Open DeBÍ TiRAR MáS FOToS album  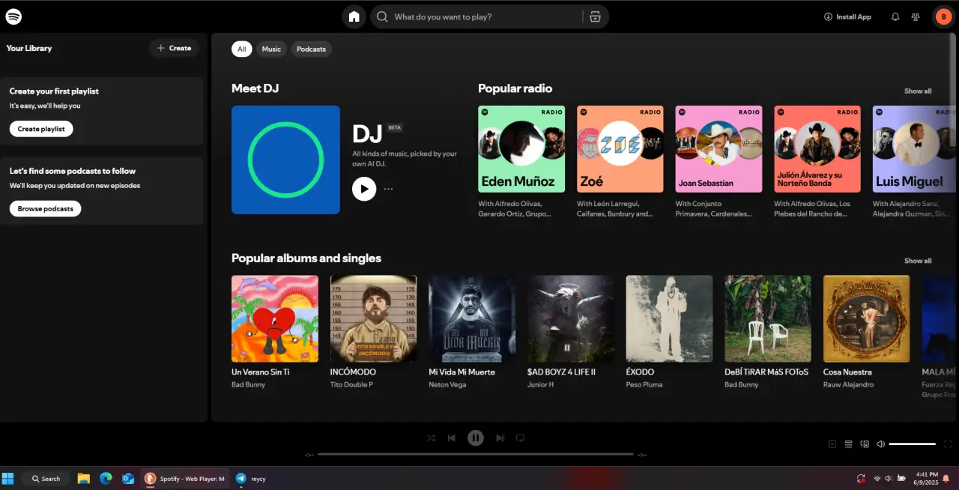click(768, 318)
